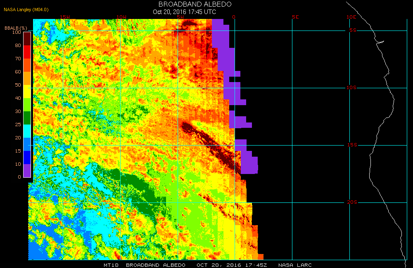Image resolution: width=413 pixels, height=268 pixels.
Task: Click the 15S latitude label
Action: [x=352, y=145]
